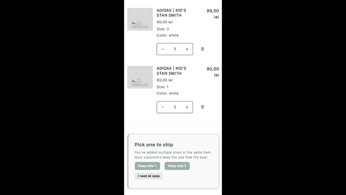
Task: Open the first ADIDAS KID'S STAN SMITH title
Action: [171, 13]
